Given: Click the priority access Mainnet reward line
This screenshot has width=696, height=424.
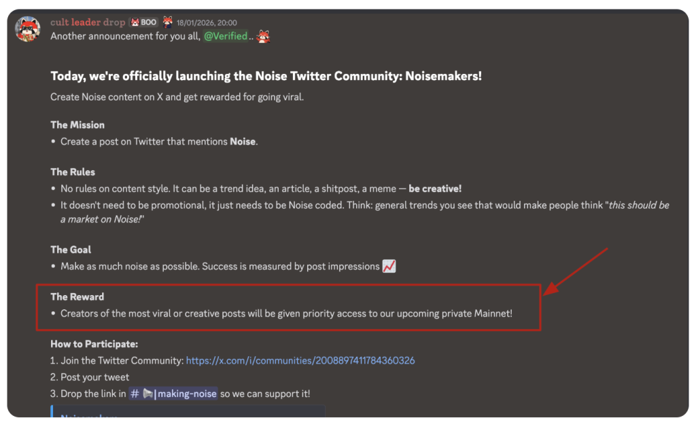Looking at the screenshot, I should coord(286,313).
